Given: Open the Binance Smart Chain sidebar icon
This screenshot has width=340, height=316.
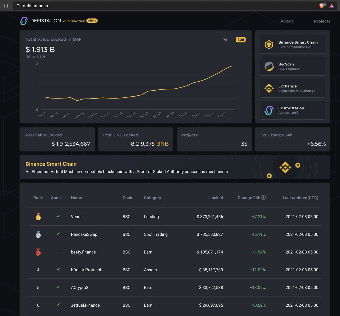Looking at the screenshot, I should click(x=269, y=44).
